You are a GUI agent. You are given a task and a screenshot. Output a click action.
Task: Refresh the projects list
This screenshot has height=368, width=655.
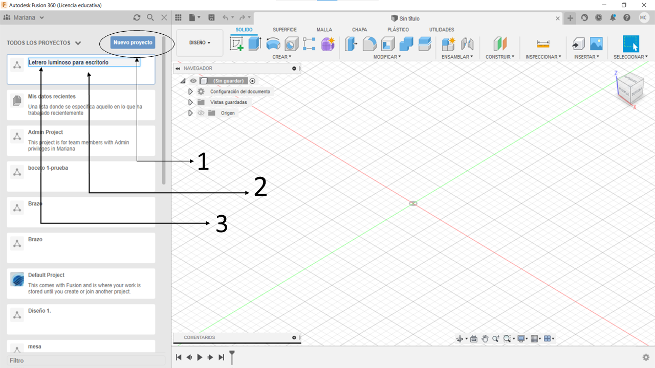tap(137, 17)
